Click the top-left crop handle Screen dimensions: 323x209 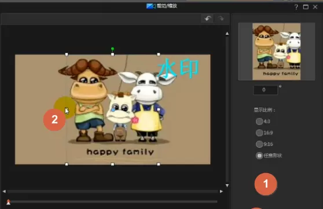point(67,54)
